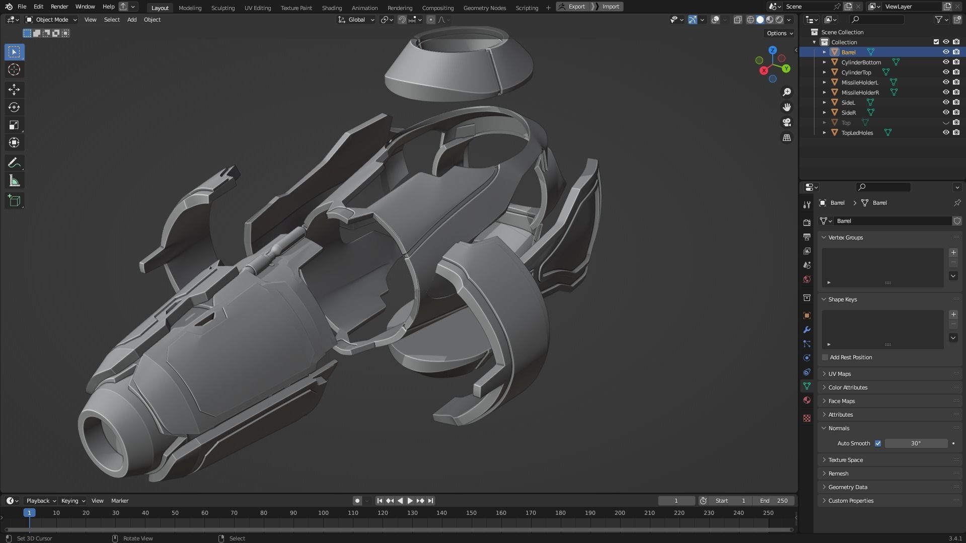Open the Modifiers wrench tab
The width and height of the screenshot is (966, 543).
click(x=806, y=330)
